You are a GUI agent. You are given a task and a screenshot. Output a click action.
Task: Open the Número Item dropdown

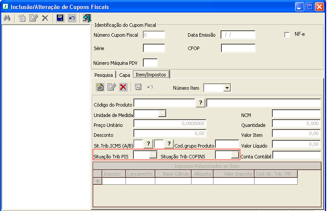click(227, 88)
